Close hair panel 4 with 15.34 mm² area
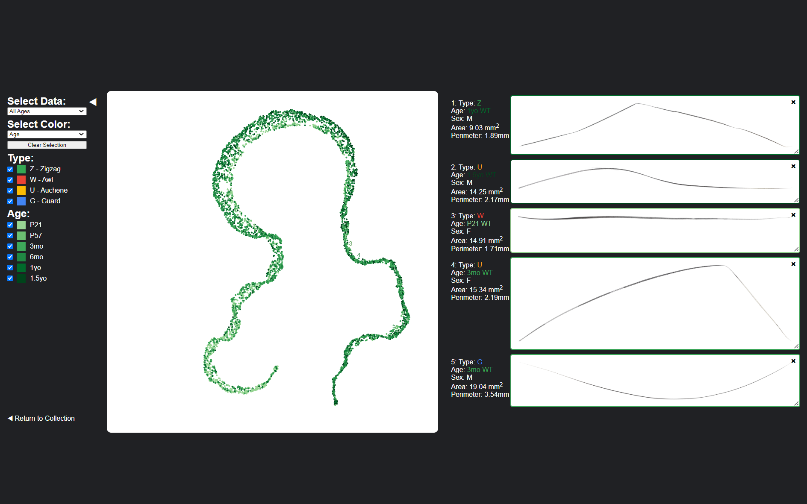The height and width of the screenshot is (504, 807). coord(793,264)
